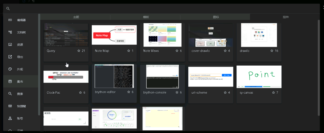The image size is (324, 133).
Task: Click the "Query" card title
Action: point(51,51)
